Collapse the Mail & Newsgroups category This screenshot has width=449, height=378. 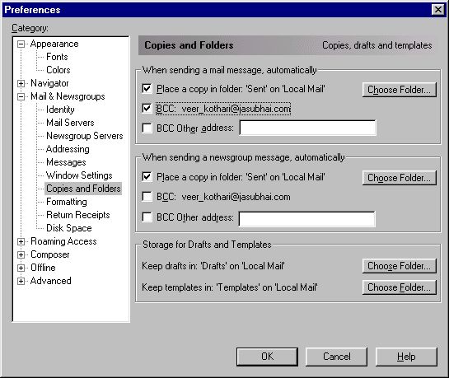coord(21,96)
